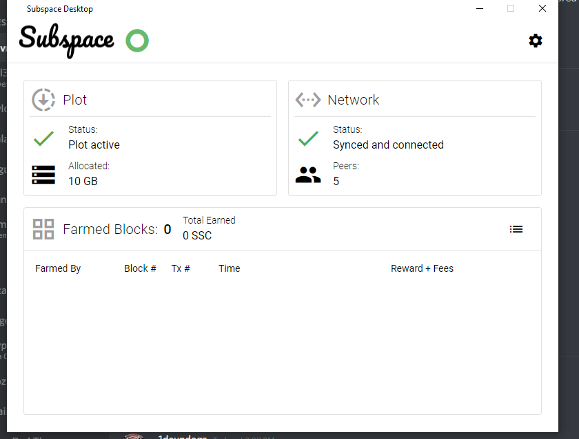Click the Plot active status text
The width and height of the screenshot is (579, 439).
pos(94,144)
